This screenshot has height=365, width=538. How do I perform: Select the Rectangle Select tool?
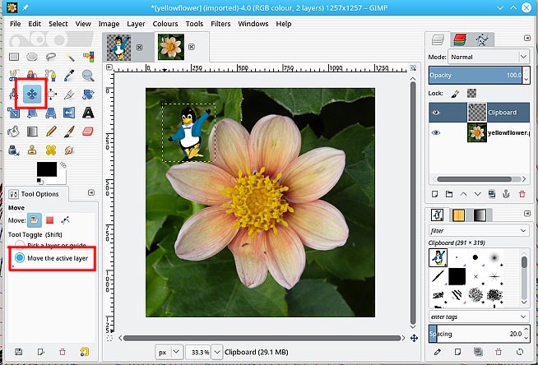click(14, 57)
